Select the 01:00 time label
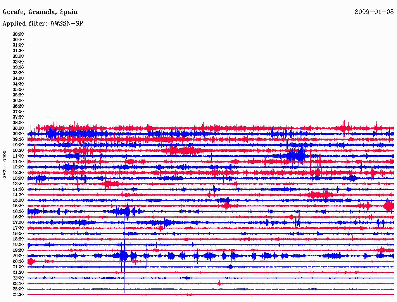The width and height of the screenshot is (397, 302). 18,45
